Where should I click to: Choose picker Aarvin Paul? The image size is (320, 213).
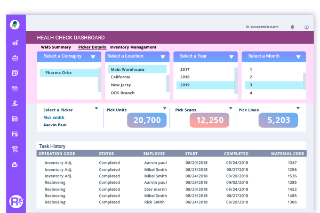click(55, 125)
